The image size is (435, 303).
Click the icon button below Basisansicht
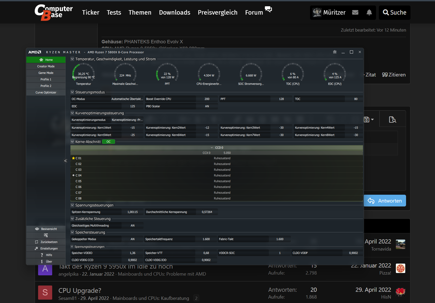click(46, 235)
